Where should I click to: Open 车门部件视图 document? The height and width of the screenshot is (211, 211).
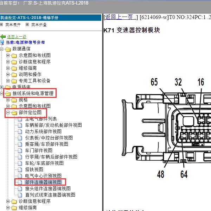click(x=39, y=150)
